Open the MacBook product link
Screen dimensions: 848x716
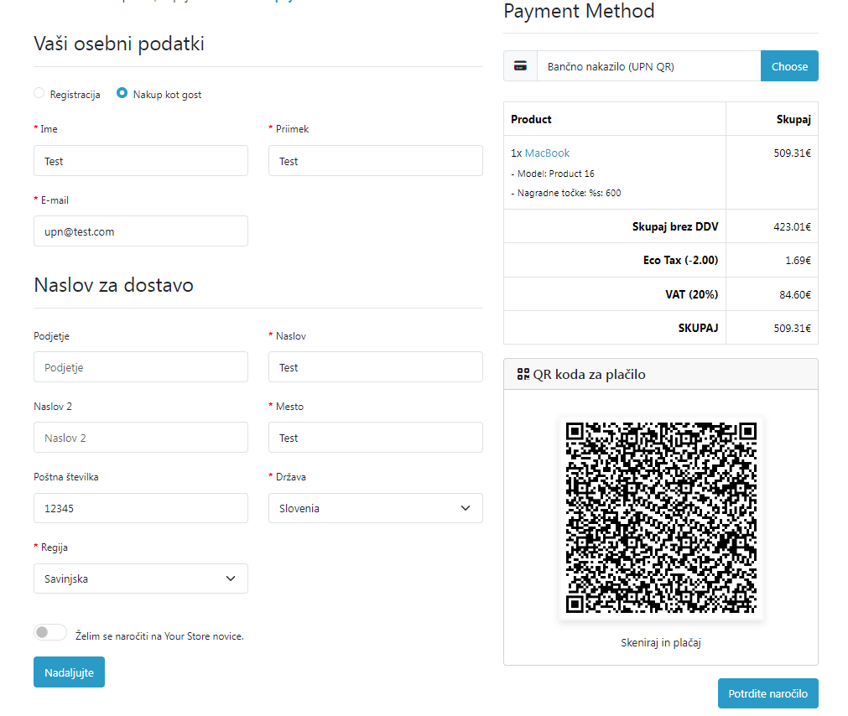(547, 153)
